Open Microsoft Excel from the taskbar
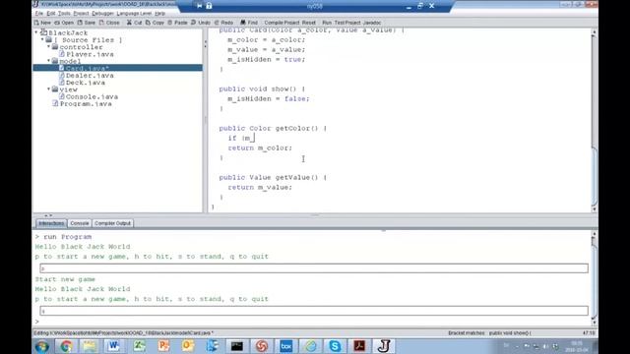The width and height of the screenshot is (630, 354). 139,346
